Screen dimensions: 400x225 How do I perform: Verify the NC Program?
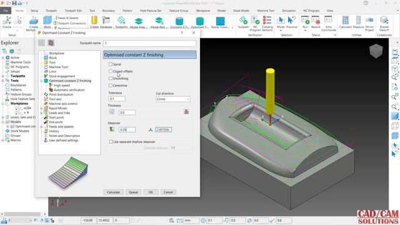255,23
